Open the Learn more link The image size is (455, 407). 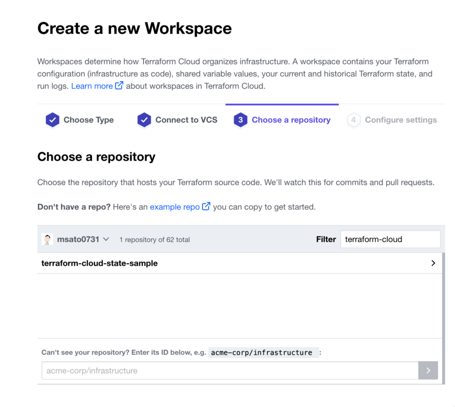pyautogui.click(x=92, y=86)
